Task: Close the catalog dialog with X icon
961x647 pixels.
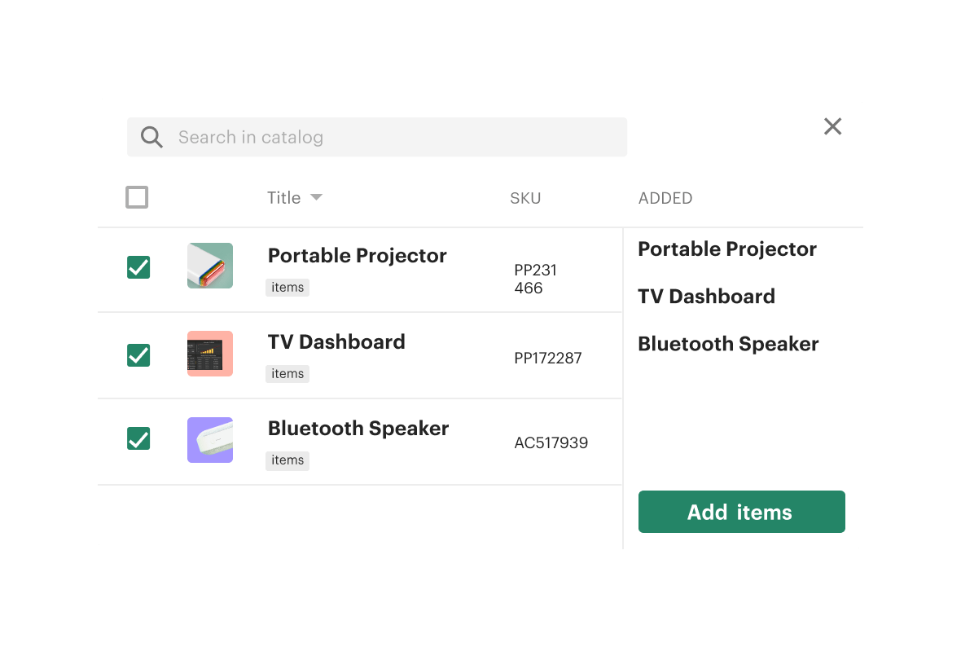Action: click(832, 126)
